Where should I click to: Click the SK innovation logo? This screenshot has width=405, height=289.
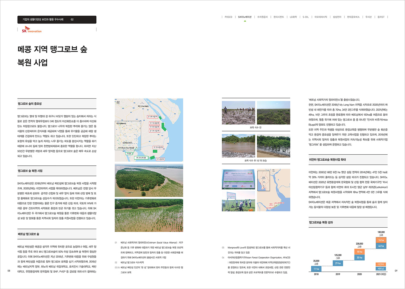coord(31,30)
